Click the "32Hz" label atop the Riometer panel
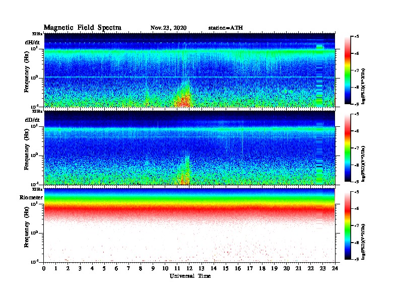Screen dimensions: 399x308 point(37,189)
